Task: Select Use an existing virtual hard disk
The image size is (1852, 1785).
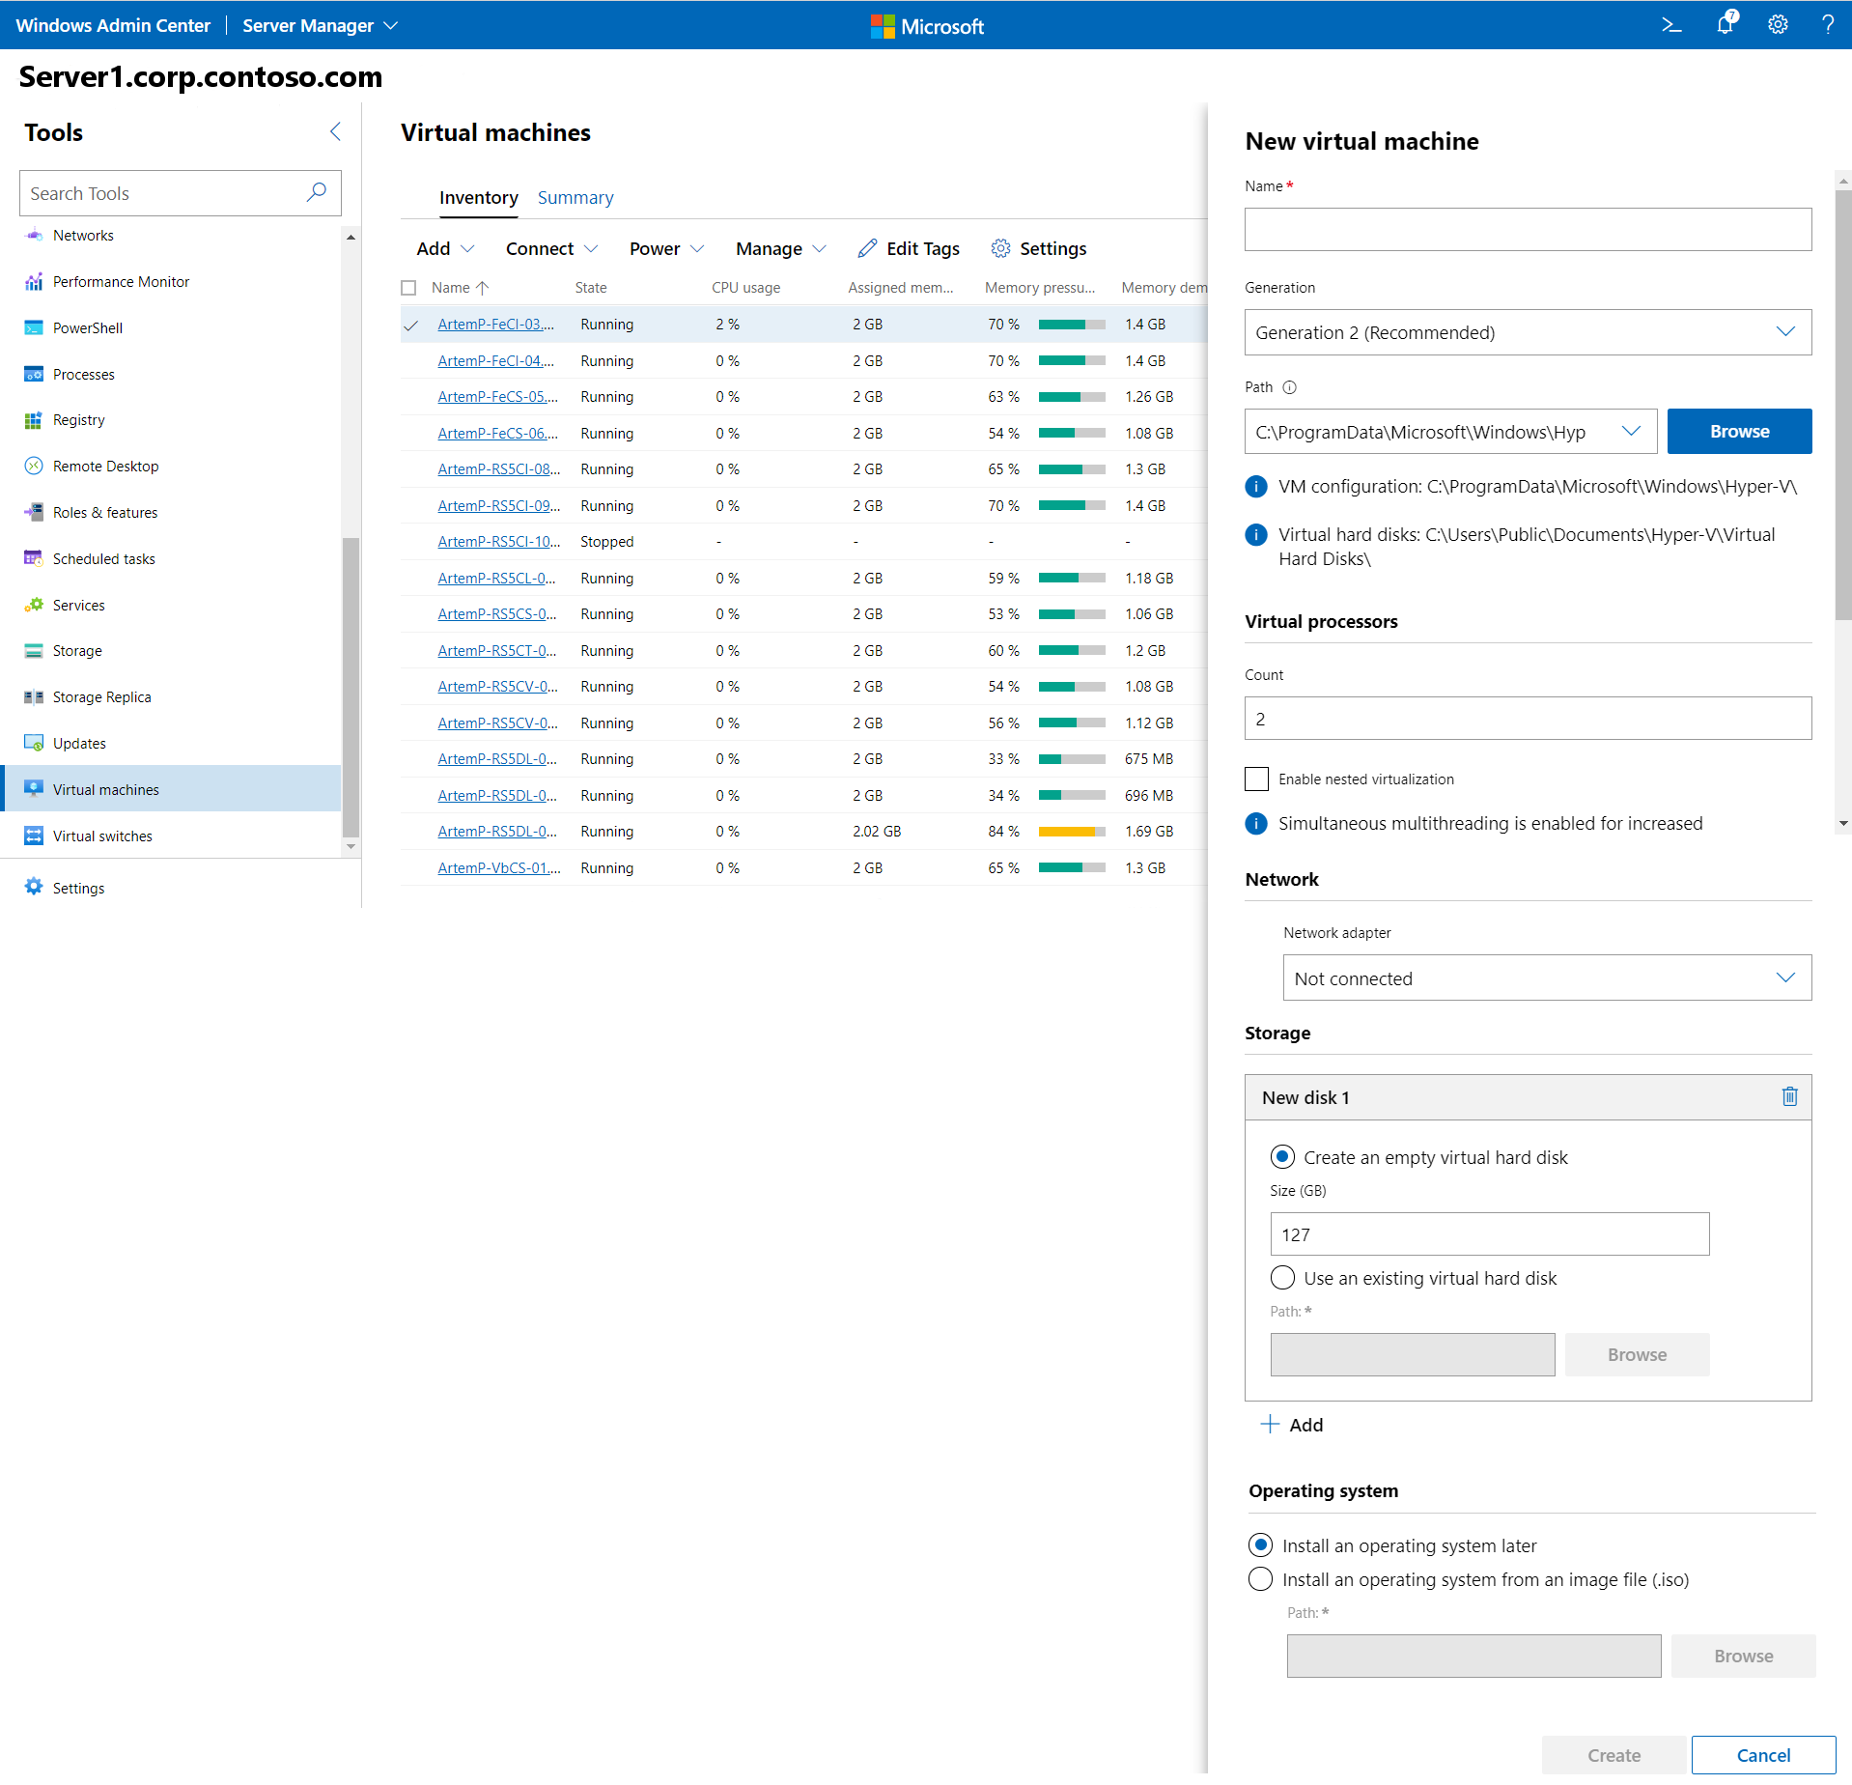Action: click(1282, 1277)
